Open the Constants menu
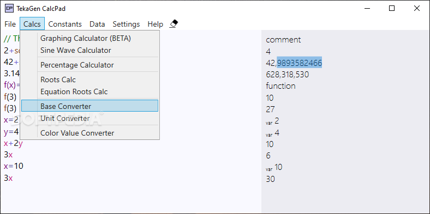This screenshot has height=214, width=430. point(65,24)
